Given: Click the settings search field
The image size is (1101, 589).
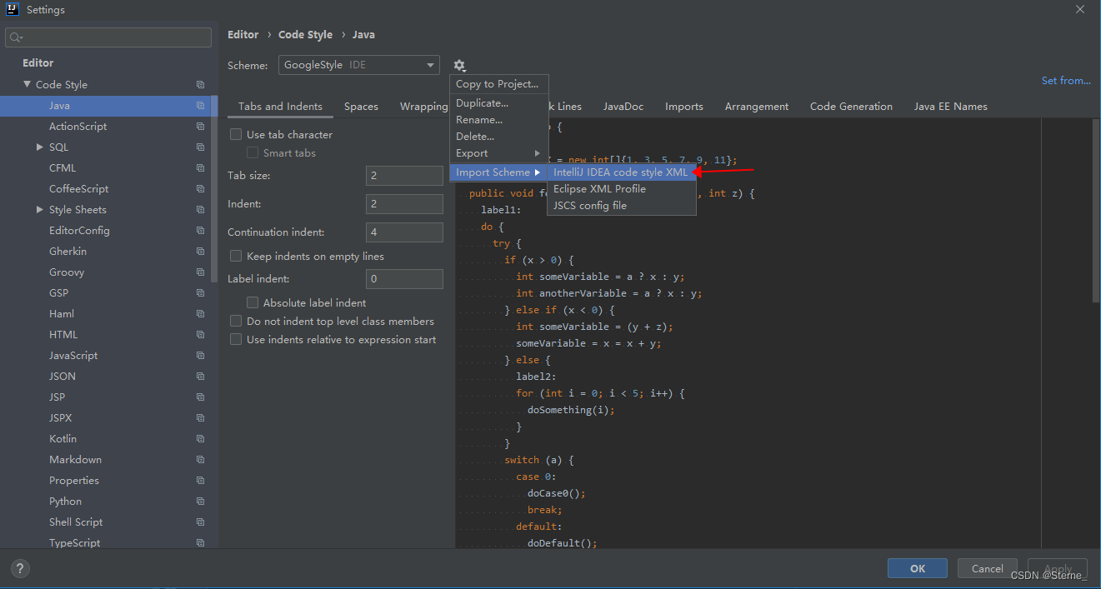Looking at the screenshot, I should point(108,37).
